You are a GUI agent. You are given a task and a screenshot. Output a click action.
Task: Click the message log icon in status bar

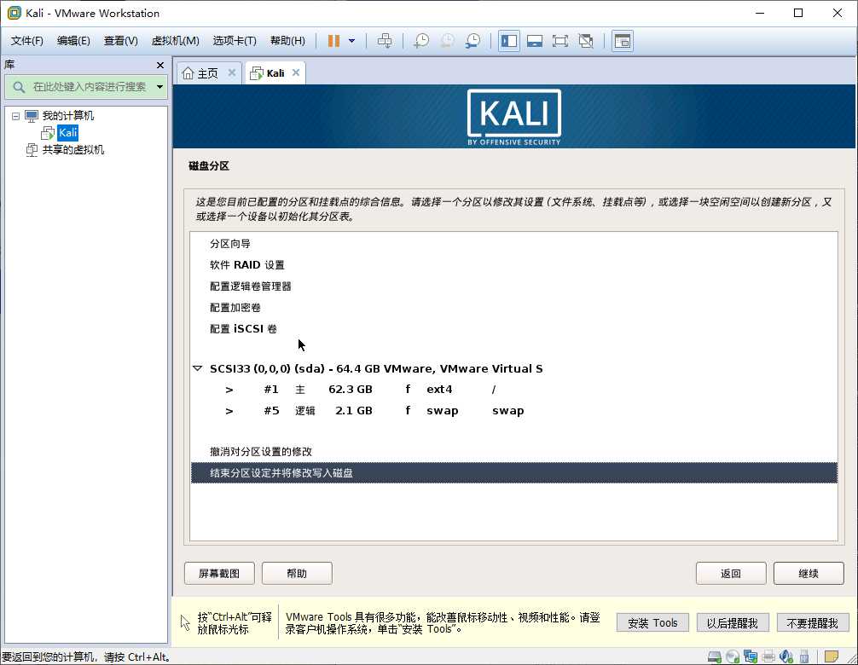(832, 656)
